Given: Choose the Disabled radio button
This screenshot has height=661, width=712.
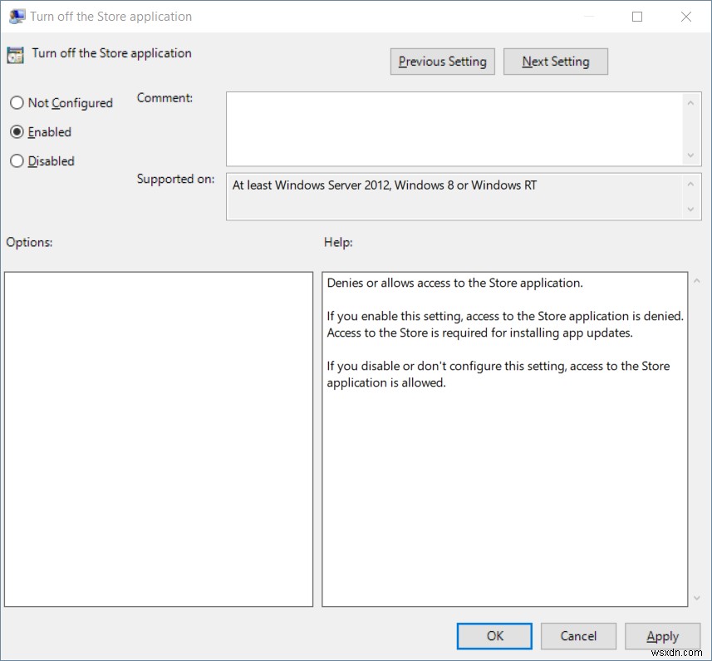Looking at the screenshot, I should point(17,161).
